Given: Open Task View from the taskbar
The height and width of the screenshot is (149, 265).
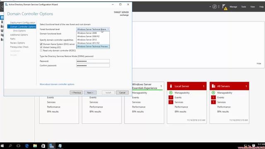Looking at the screenshot, I should (18, 146).
